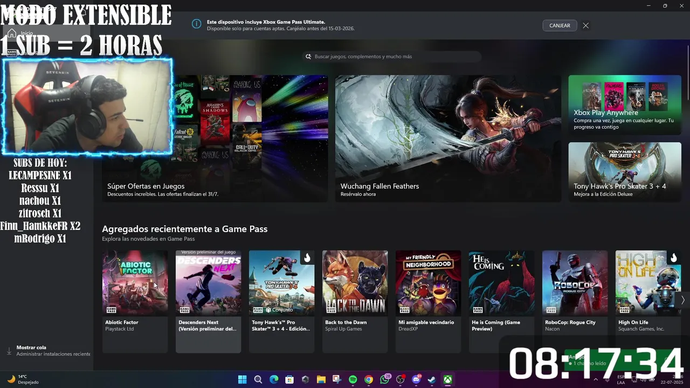Show hidden system tray icons
This screenshot has height=388, width=690.
(596, 379)
